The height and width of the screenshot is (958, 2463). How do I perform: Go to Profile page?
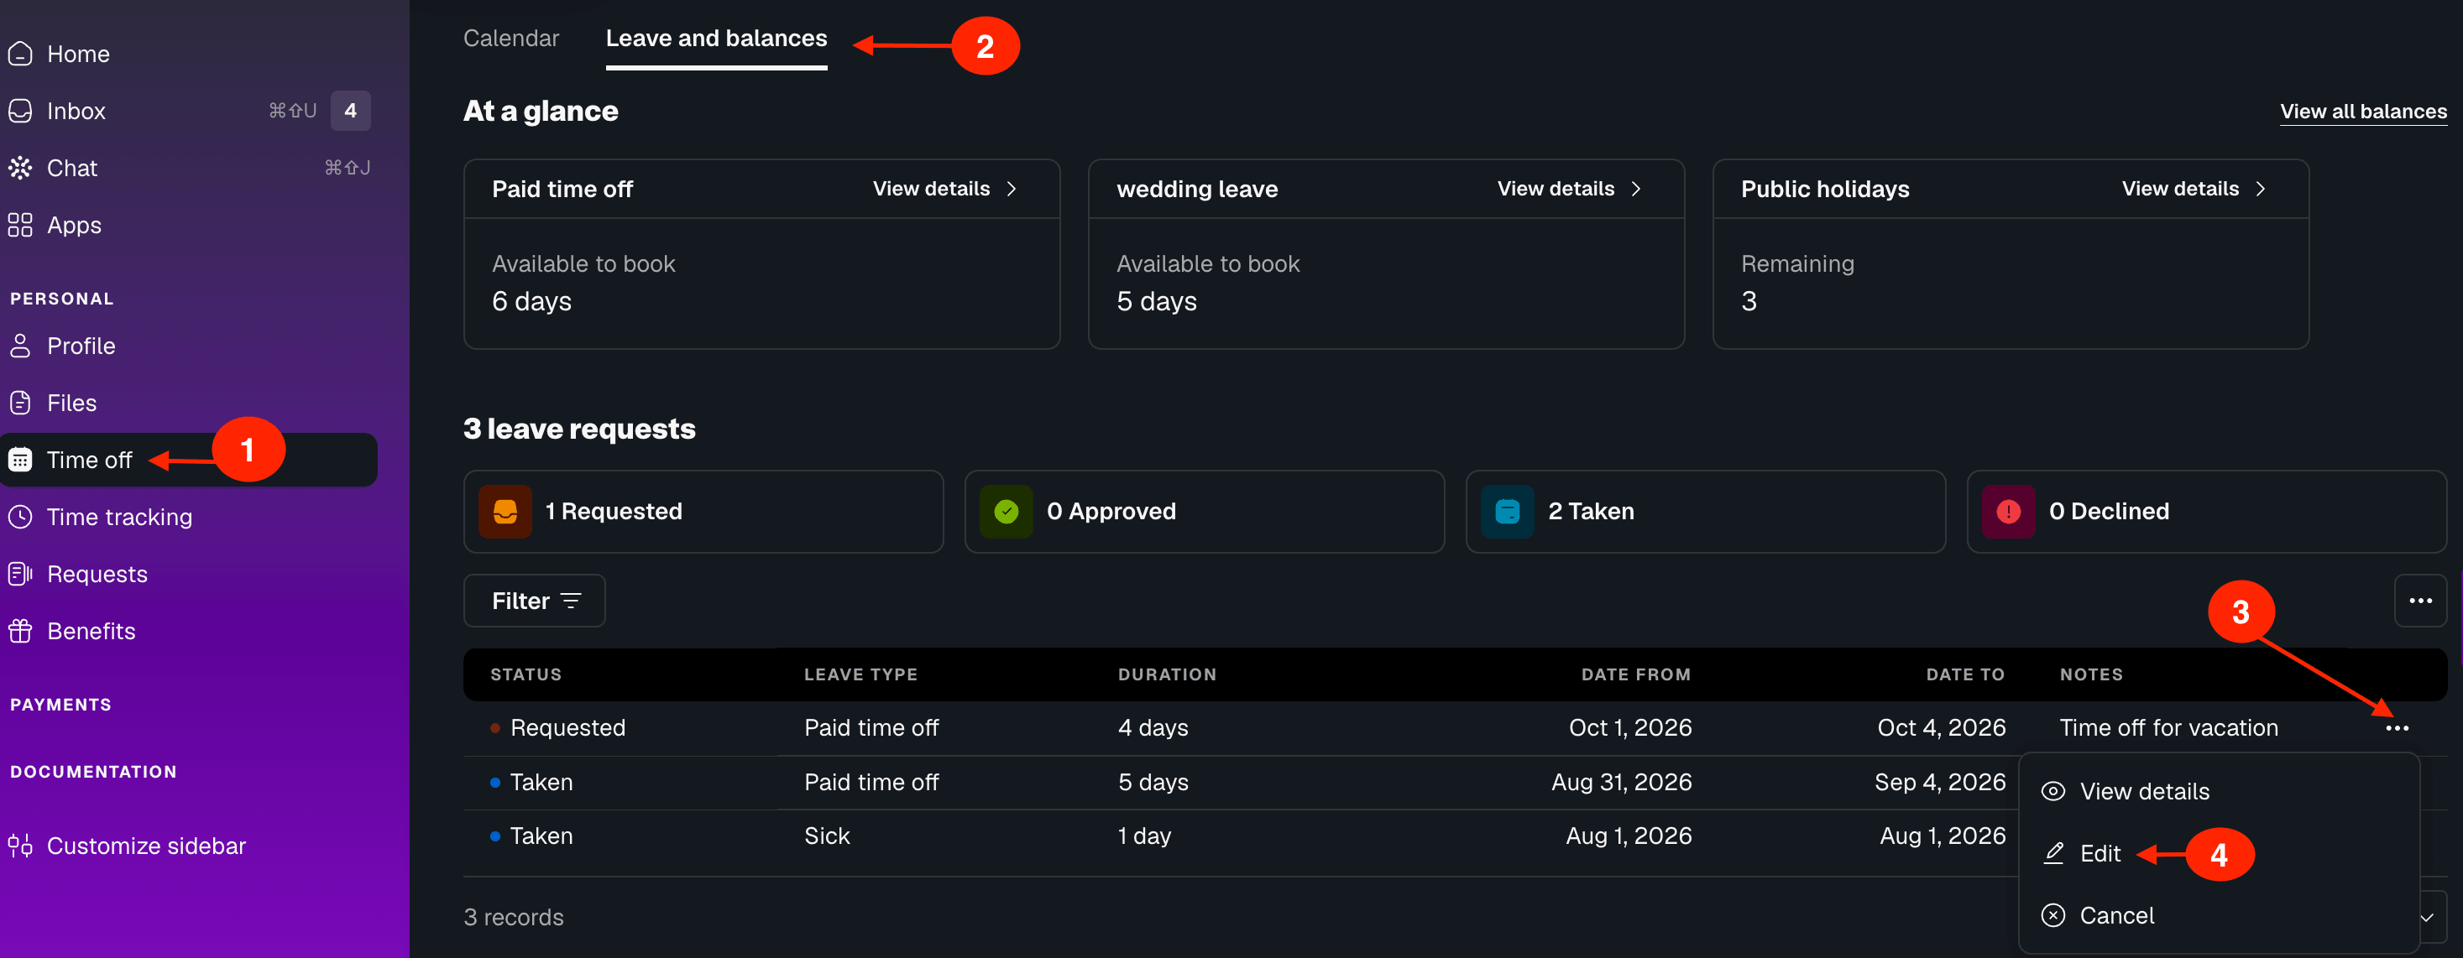point(62,346)
